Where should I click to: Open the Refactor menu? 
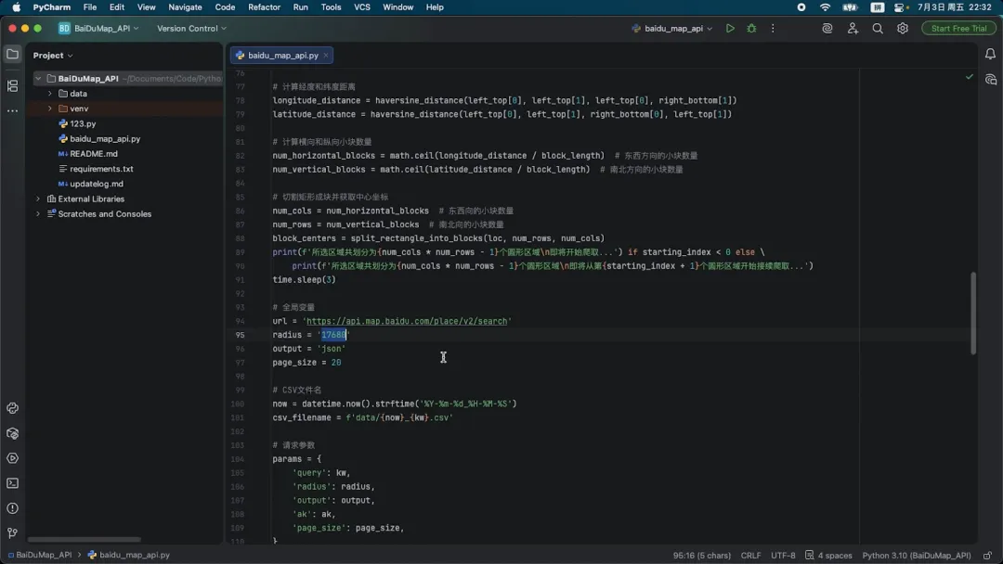(x=264, y=7)
